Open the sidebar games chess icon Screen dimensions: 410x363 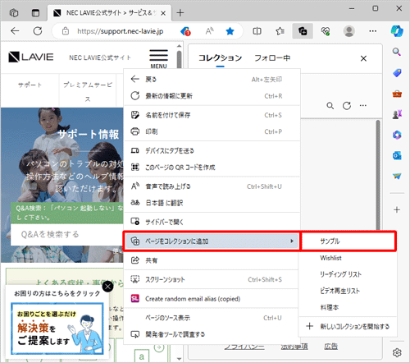pyautogui.click(x=397, y=114)
